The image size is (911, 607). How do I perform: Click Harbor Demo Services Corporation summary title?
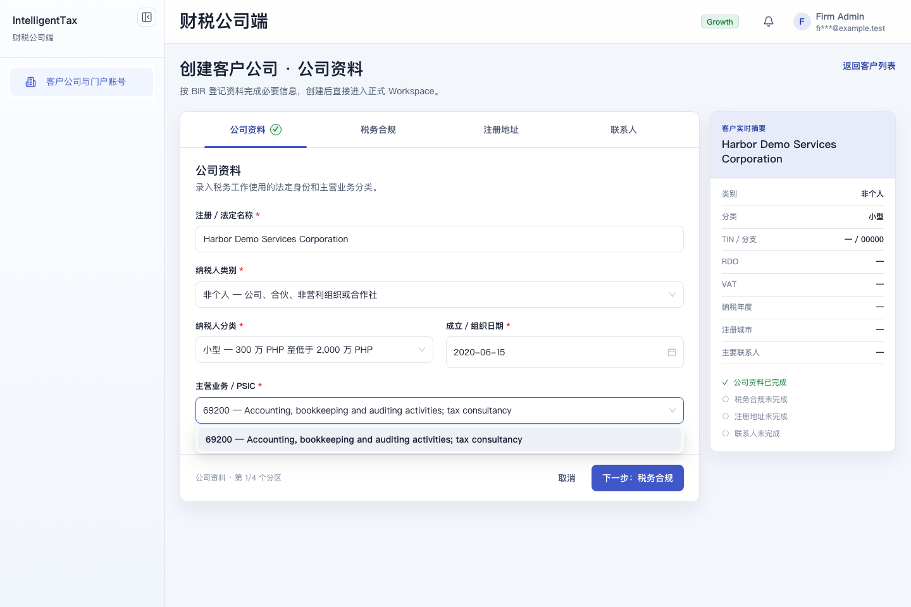pyautogui.click(x=779, y=152)
